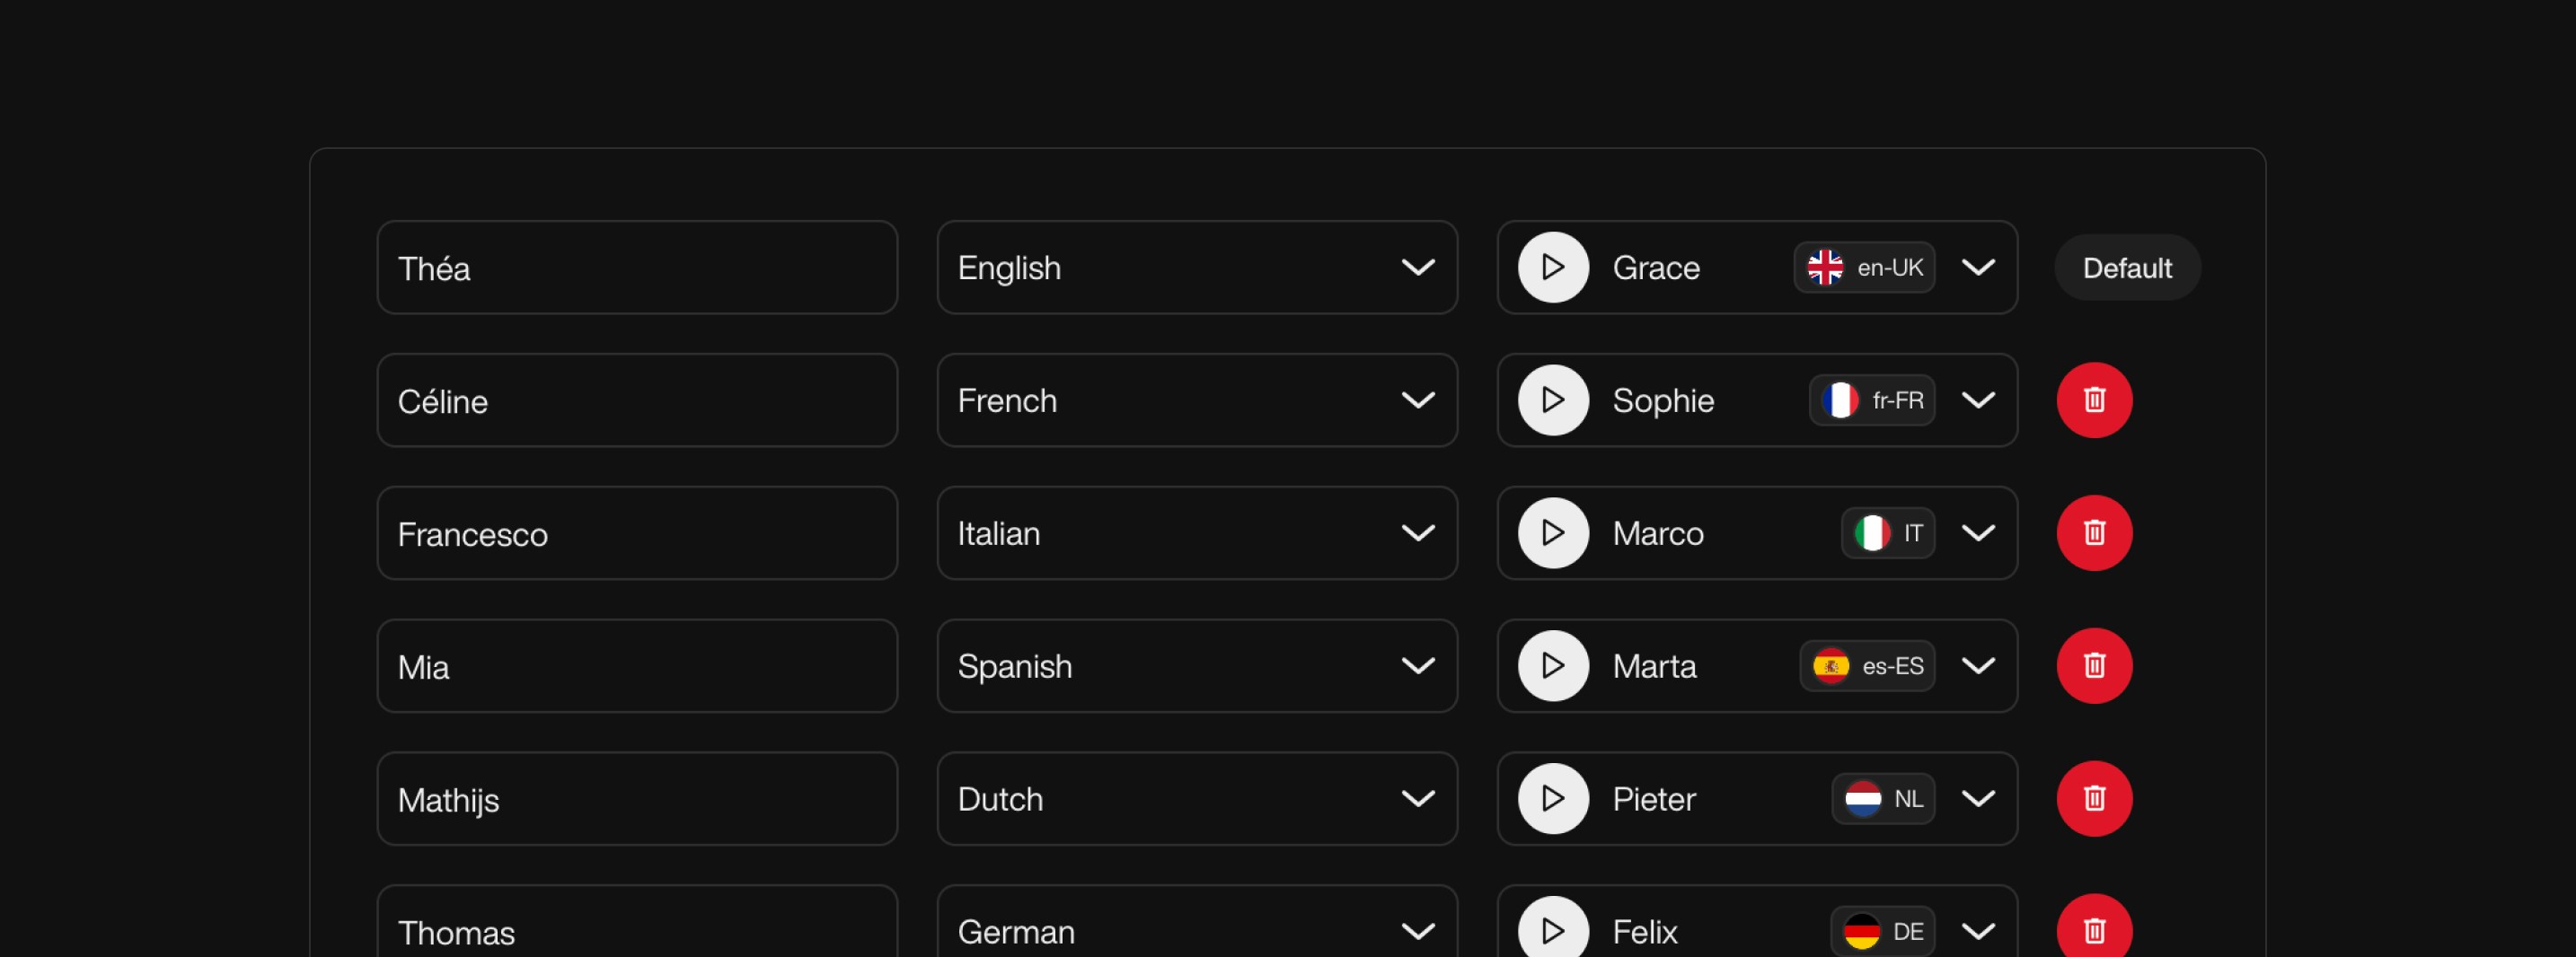Expand the voice selector showing Grace
This screenshot has height=957, width=2576.
[1979, 267]
